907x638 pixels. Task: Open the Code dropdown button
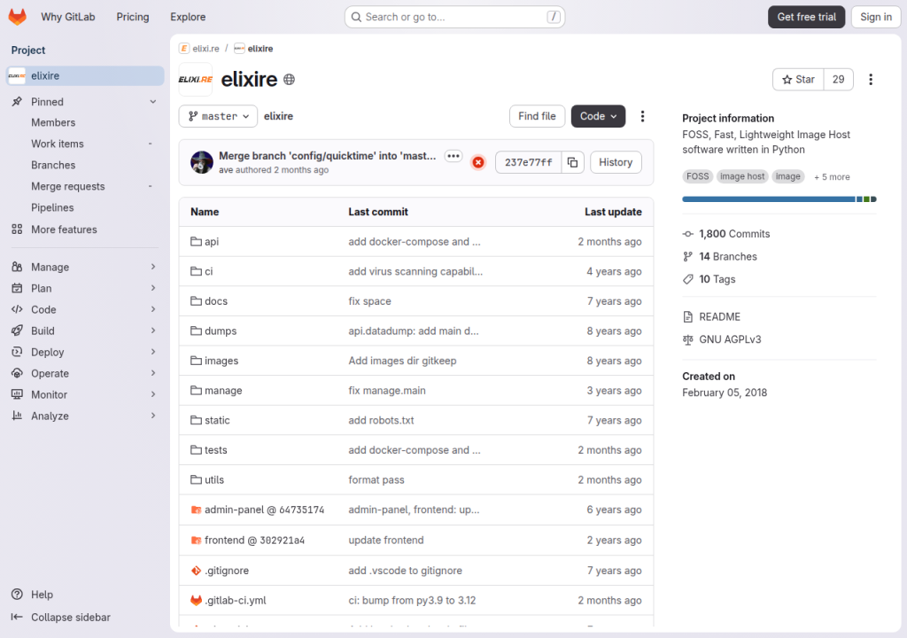(x=598, y=116)
